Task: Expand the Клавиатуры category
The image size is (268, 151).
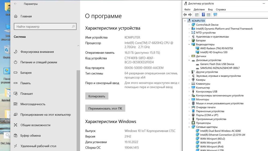Action: click(189, 84)
